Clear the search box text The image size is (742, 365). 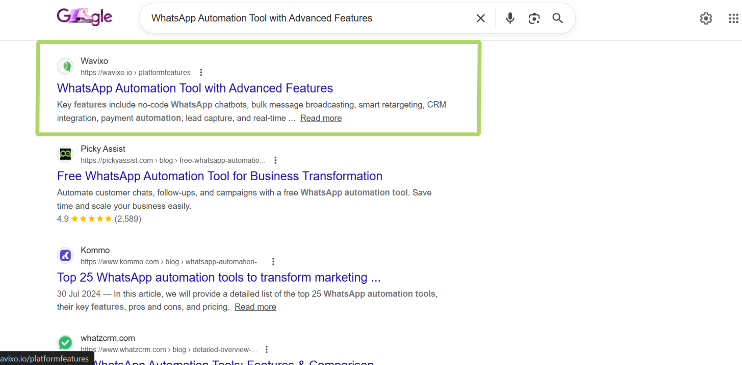click(481, 18)
